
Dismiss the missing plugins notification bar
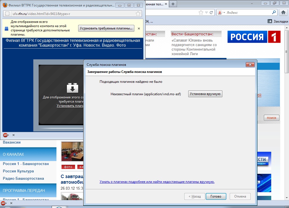tap(139, 28)
